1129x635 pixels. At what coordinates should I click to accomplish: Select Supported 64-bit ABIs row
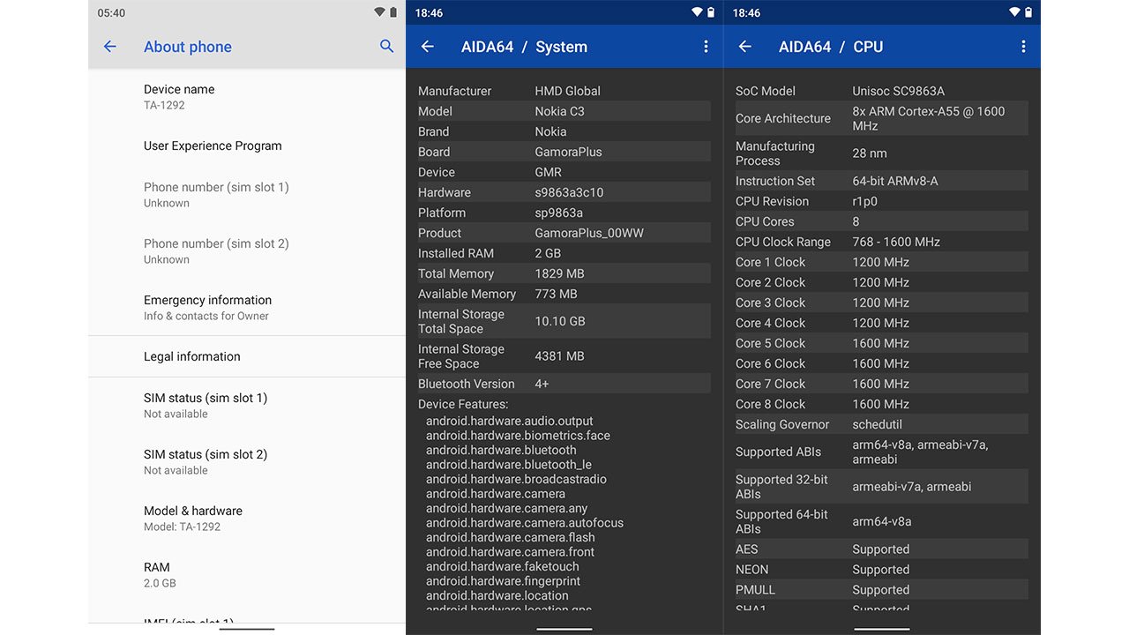pyautogui.click(x=882, y=521)
